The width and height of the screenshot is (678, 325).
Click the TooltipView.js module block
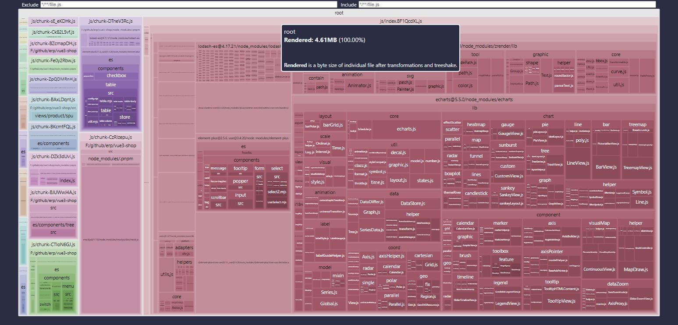[x=561, y=301]
